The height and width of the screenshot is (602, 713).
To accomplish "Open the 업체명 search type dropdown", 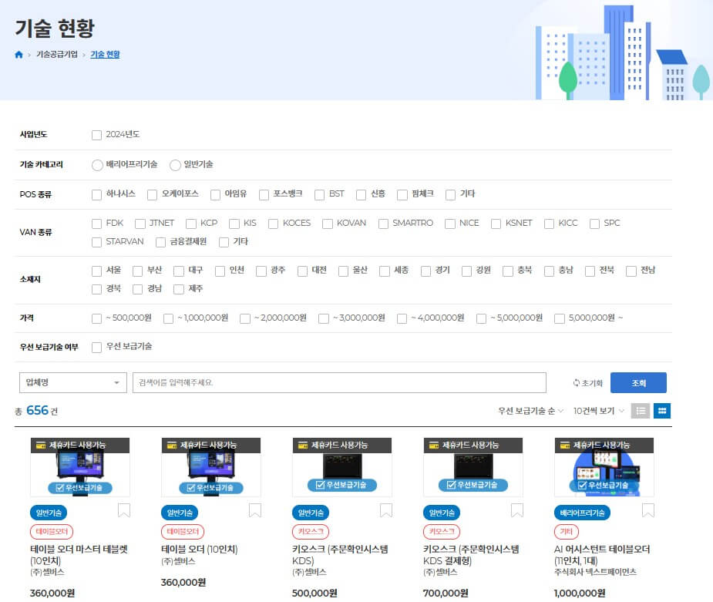I will (72, 382).
